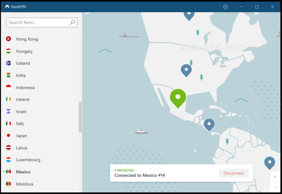Select the Brazil map pin at bottom right

point(270,163)
